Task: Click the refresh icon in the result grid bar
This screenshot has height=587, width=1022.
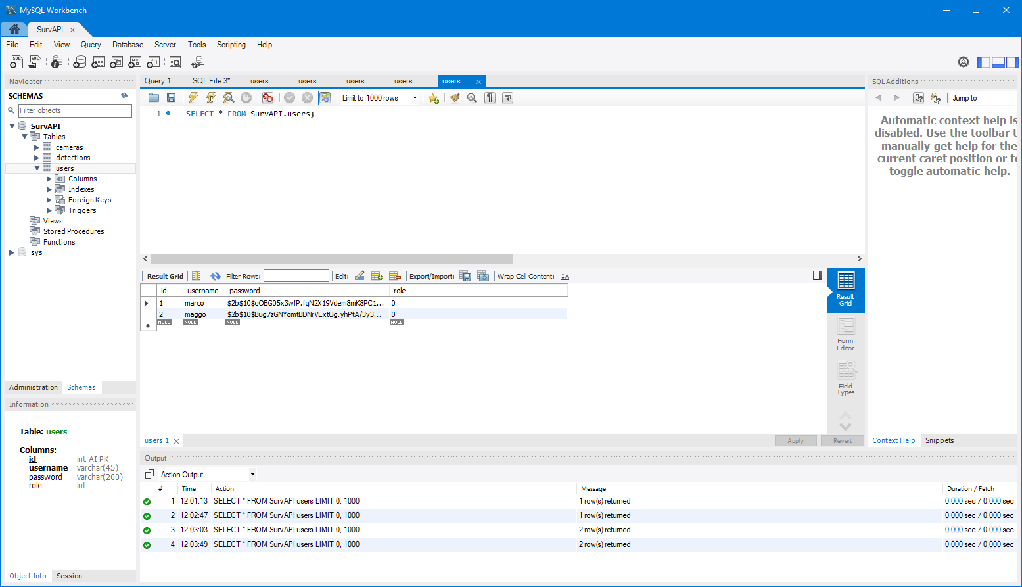Action: click(216, 276)
